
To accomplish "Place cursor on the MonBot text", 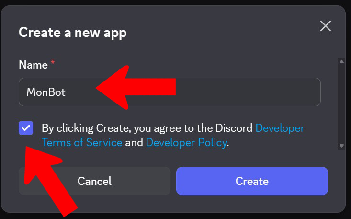I will point(46,92).
